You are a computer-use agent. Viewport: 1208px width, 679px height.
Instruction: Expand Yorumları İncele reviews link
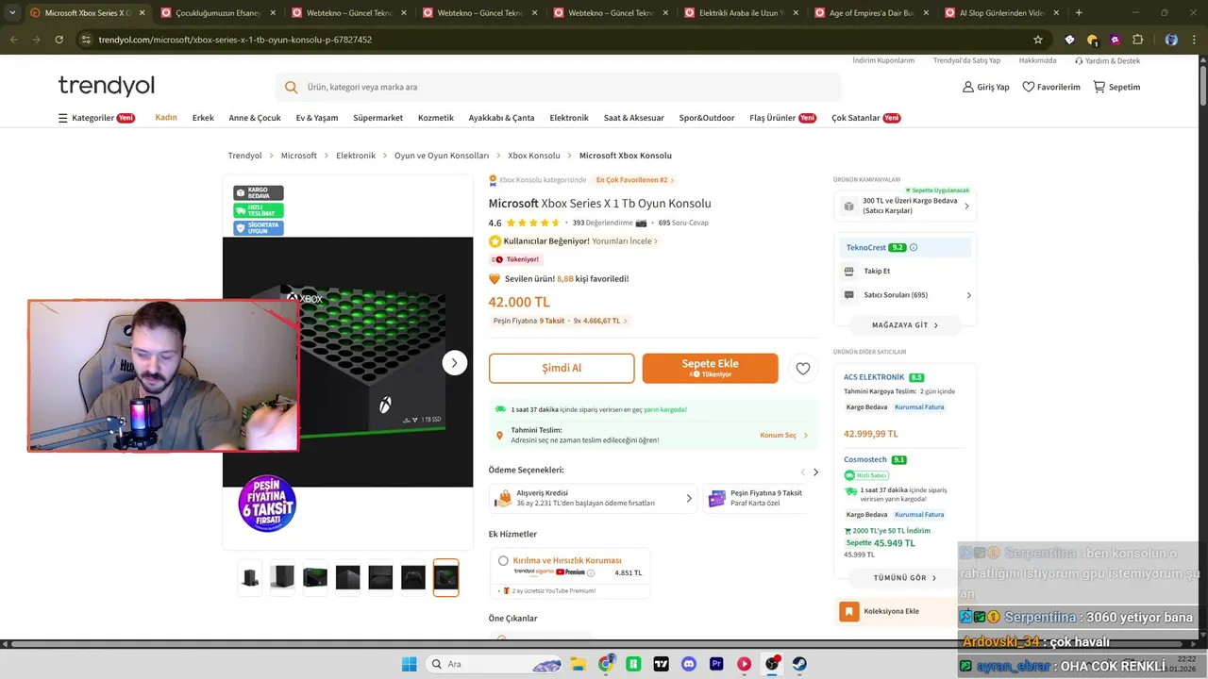coord(625,241)
